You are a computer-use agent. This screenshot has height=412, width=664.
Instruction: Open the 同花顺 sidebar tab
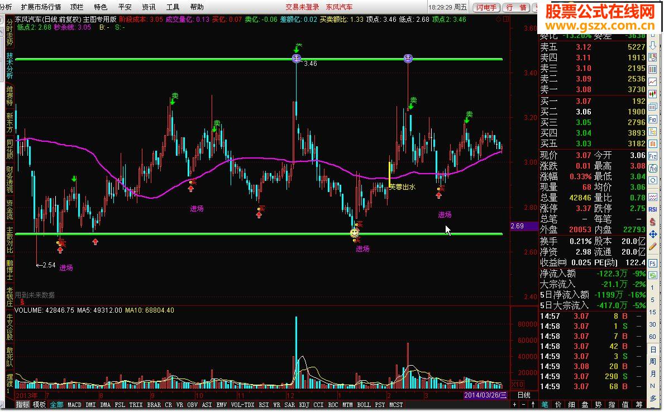(x=9, y=150)
